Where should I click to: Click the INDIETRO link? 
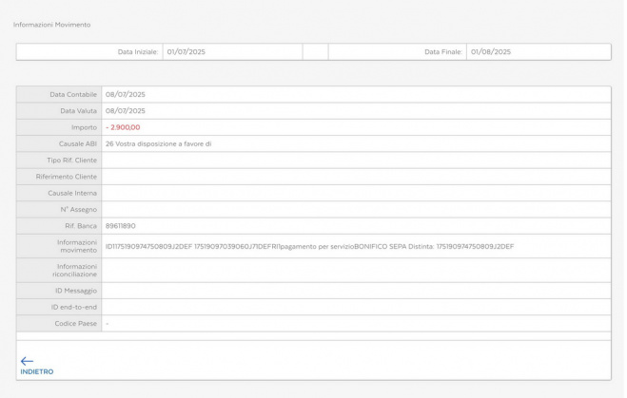pyautogui.click(x=36, y=371)
